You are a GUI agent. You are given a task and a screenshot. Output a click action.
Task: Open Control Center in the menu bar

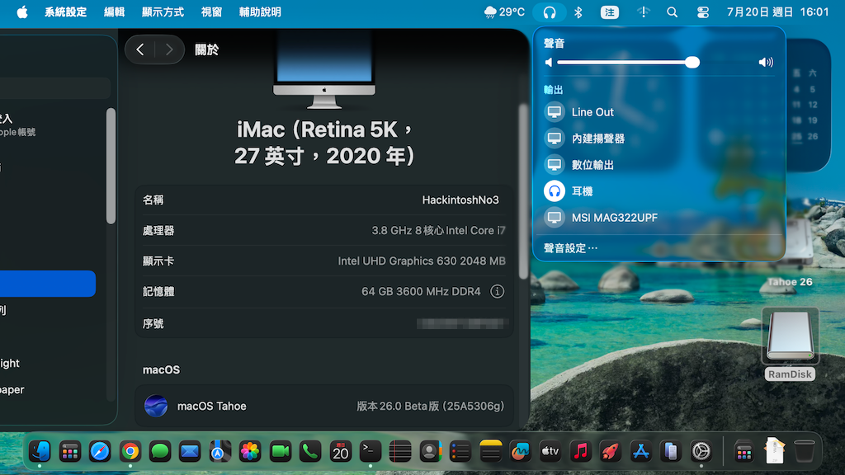[x=703, y=12]
